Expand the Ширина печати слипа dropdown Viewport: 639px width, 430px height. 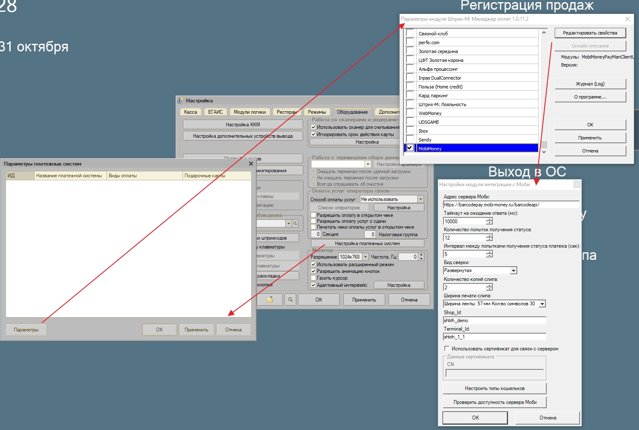[542, 304]
